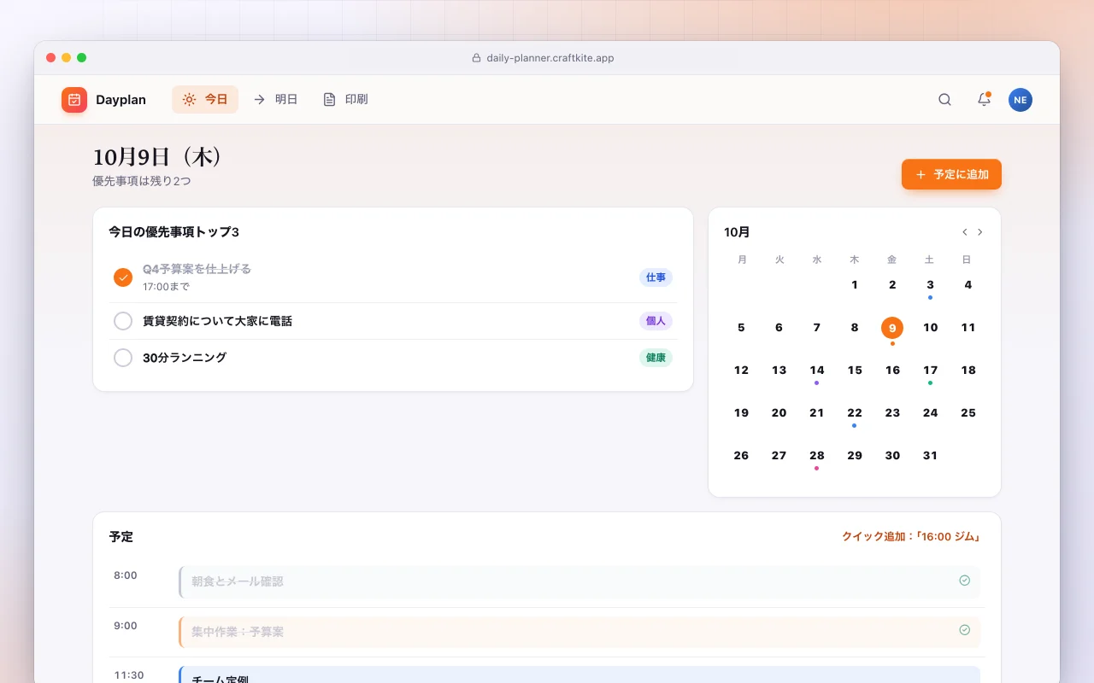
Task: Click クイック追加 「16:00 ジム」 link
Action: (911, 537)
